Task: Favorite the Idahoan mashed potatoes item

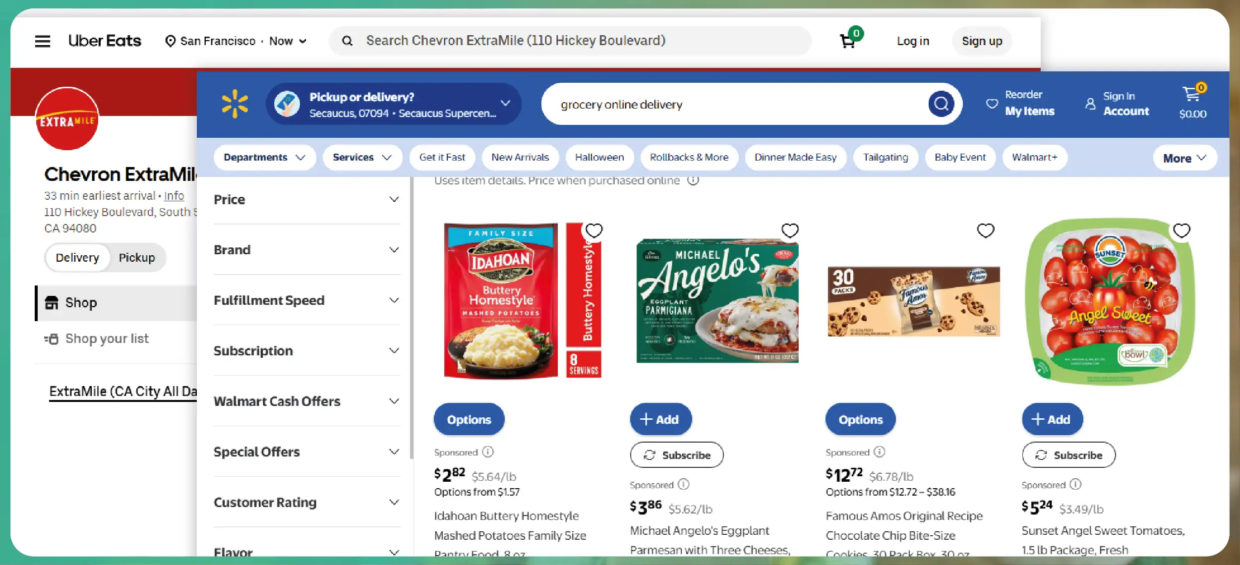Action: point(593,231)
